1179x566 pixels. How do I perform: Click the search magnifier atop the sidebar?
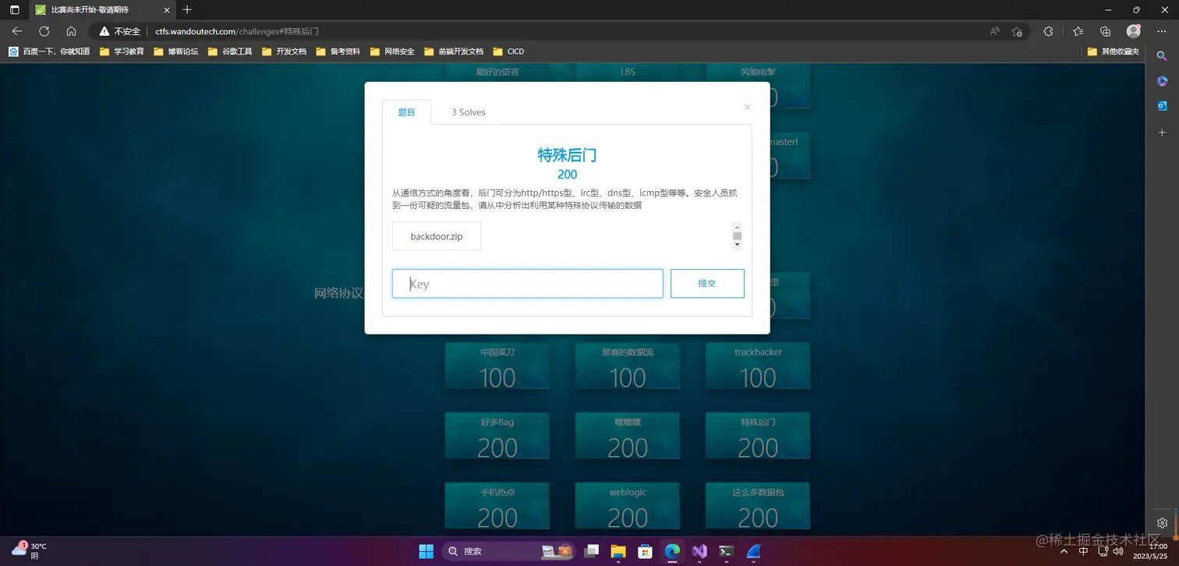click(1162, 55)
